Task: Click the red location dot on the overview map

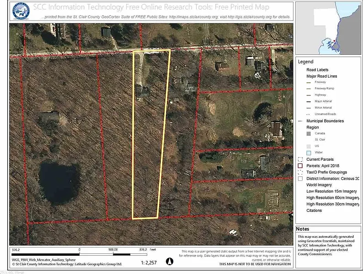Action: point(334,41)
